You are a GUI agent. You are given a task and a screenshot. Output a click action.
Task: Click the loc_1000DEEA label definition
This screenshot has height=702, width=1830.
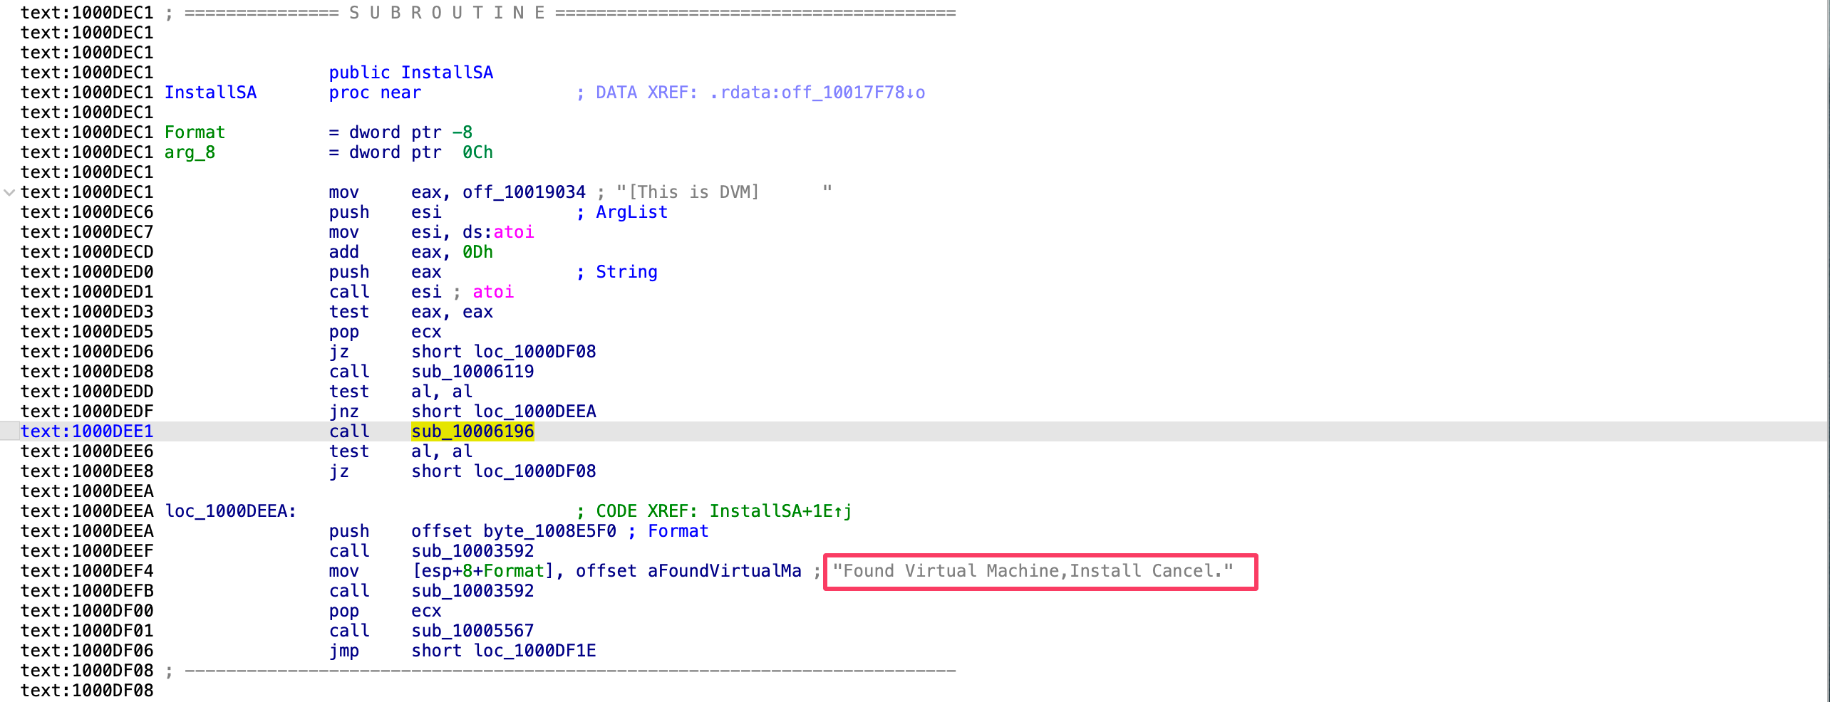click(230, 511)
